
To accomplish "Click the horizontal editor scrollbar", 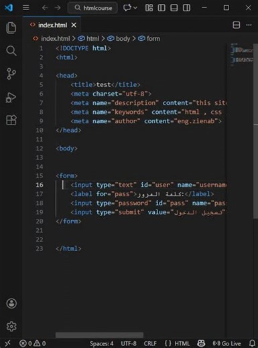I will pyautogui.click(x=99, y=335).
